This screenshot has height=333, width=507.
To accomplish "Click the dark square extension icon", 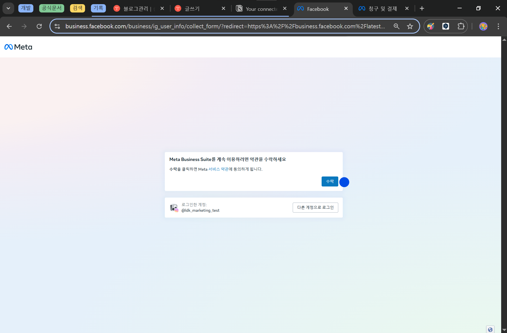I will (446, 26).
